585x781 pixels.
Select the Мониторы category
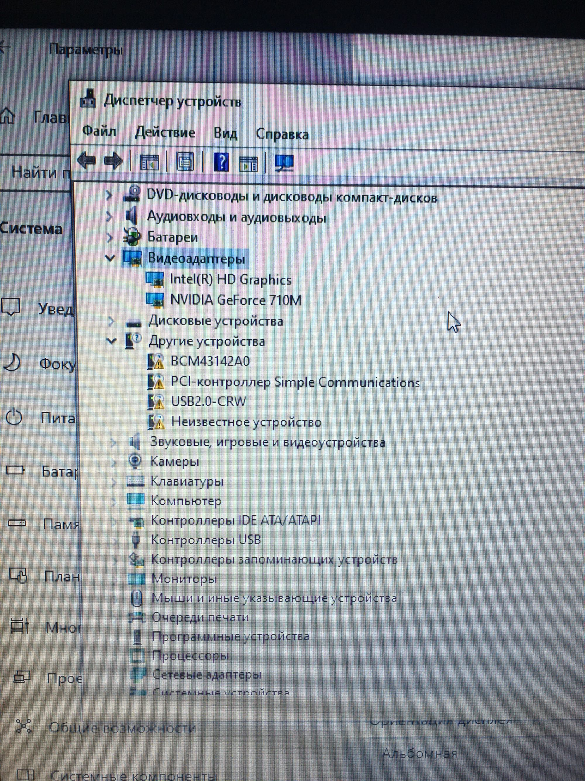(184, 578)
